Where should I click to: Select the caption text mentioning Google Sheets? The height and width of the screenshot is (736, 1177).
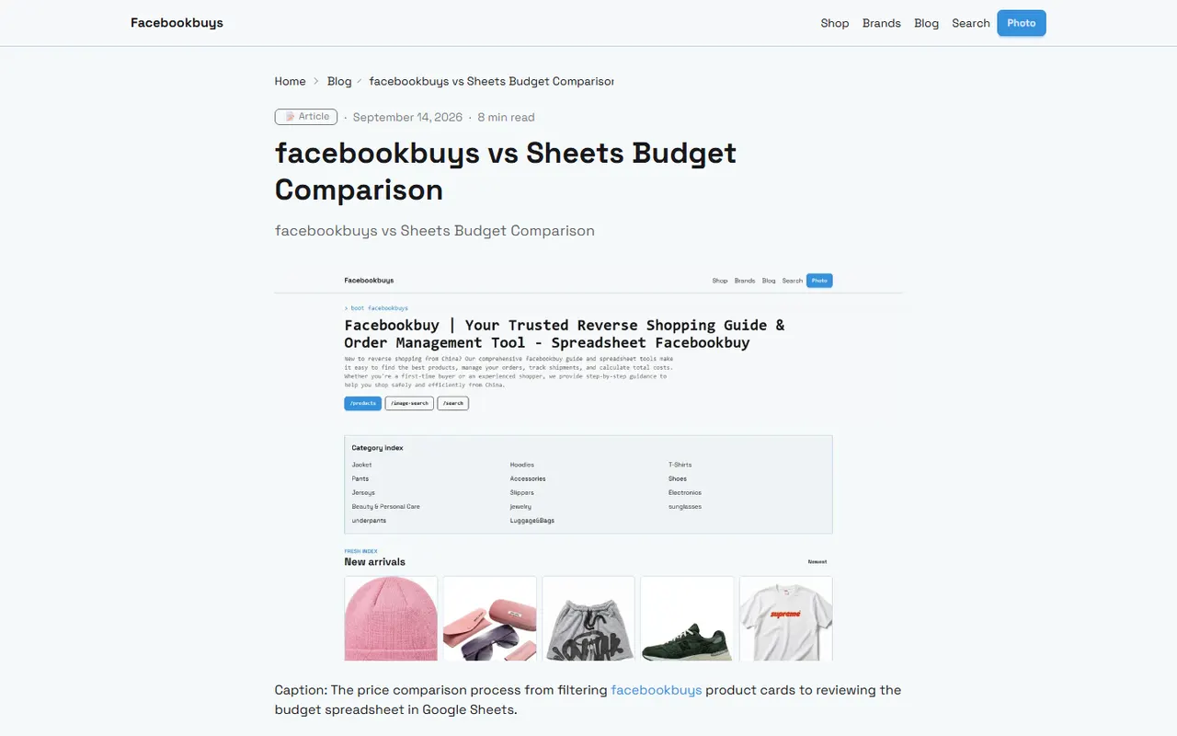[x=588, y=700]
